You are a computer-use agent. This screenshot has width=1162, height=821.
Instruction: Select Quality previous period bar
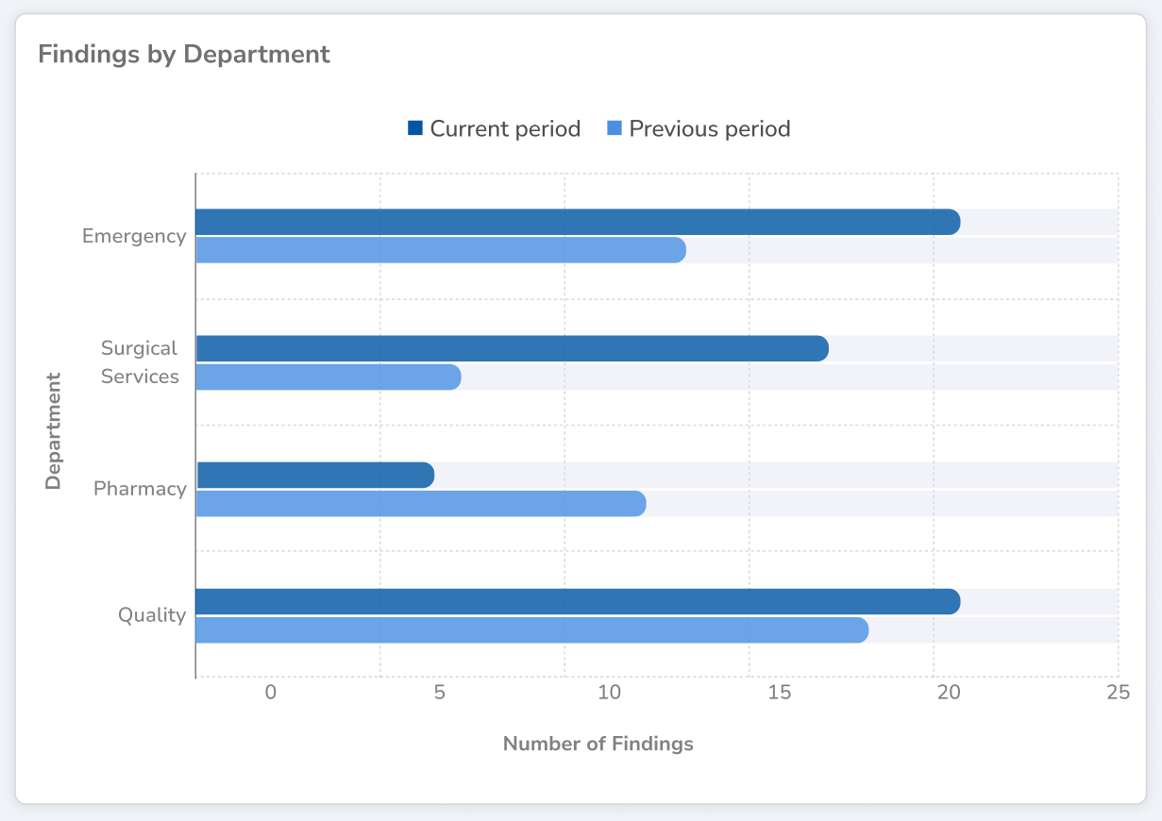tap(531, 629)
